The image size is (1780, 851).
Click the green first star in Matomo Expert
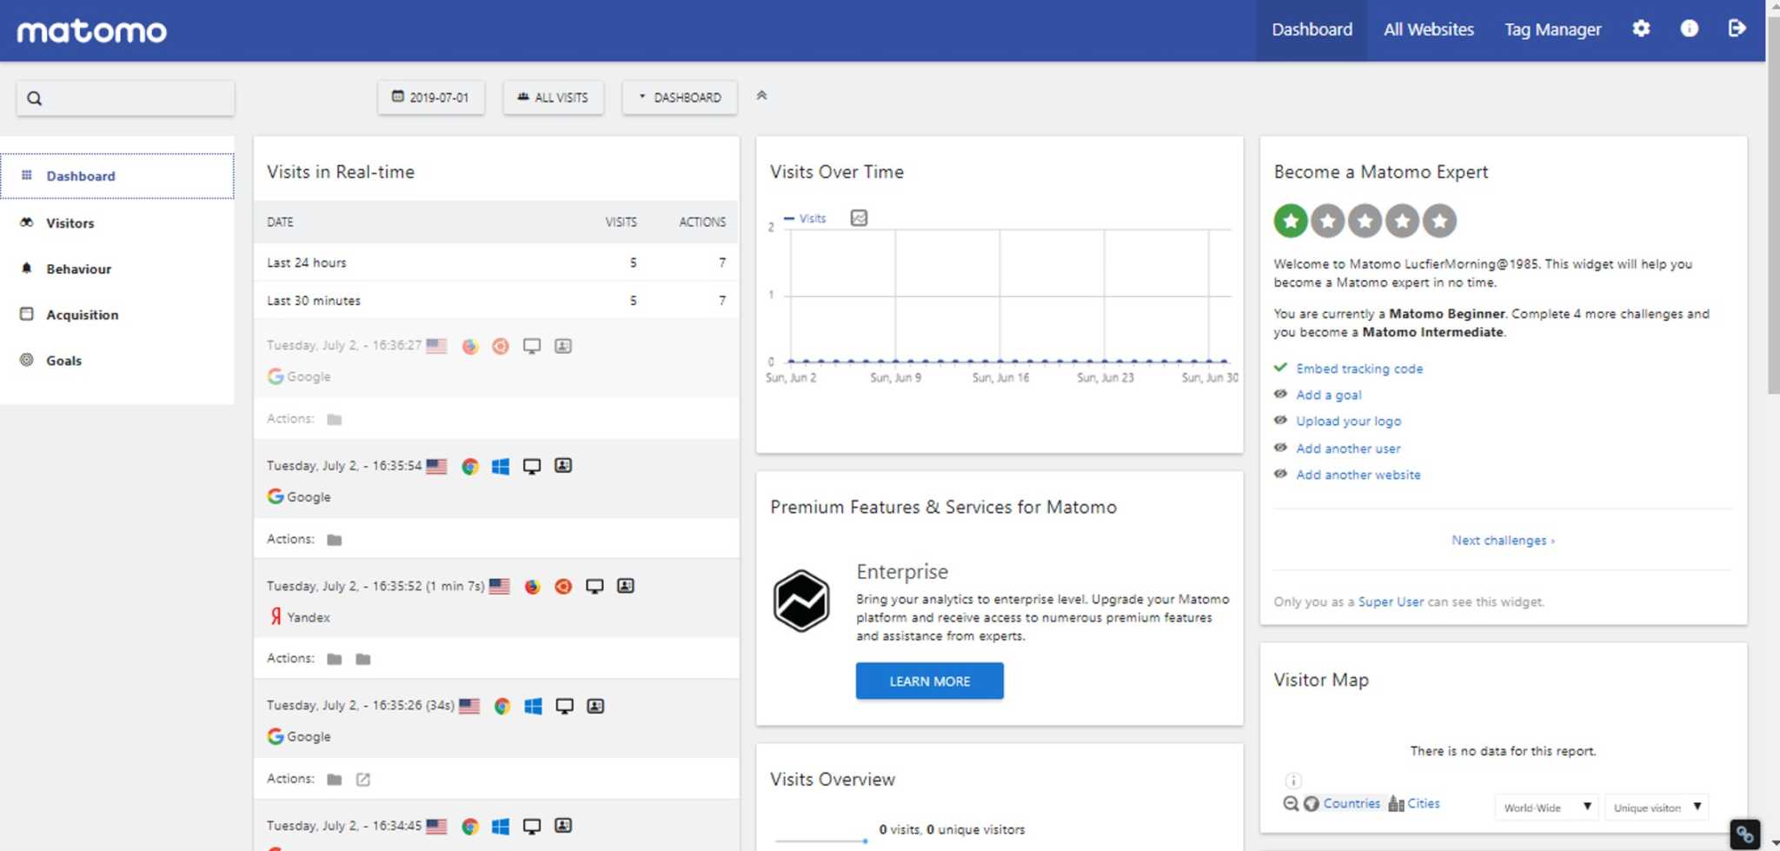coord(1291,221)
